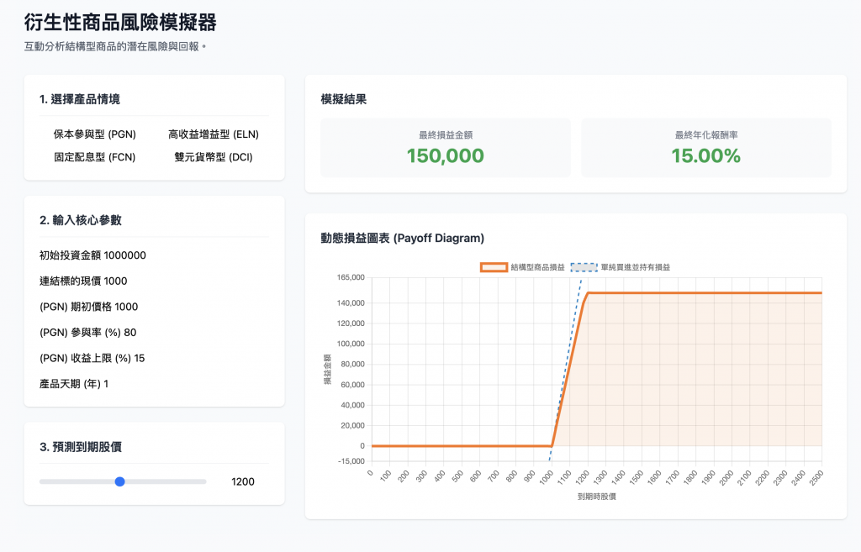
Task: Click the 最終年化報酬率 card showing 15.00%
Action: click(706, 148)
